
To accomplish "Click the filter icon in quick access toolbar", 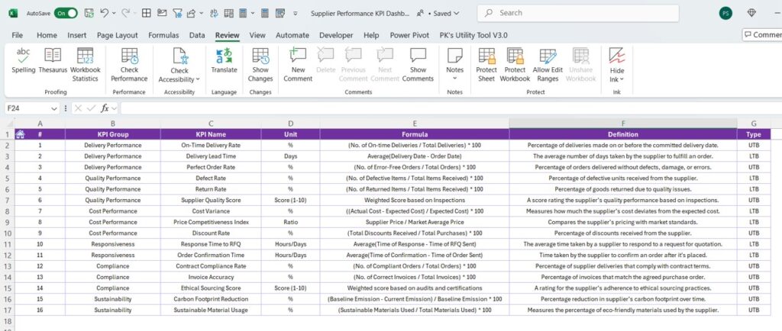I will [x=177, y=14].
